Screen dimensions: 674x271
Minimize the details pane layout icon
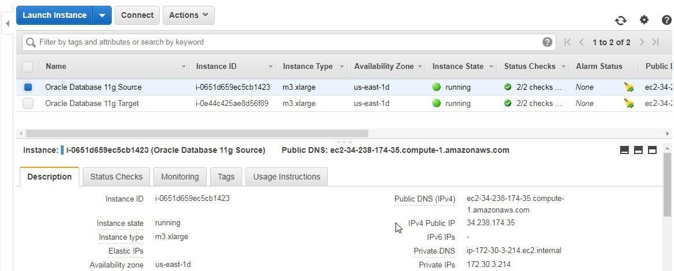tap(625, 150)
